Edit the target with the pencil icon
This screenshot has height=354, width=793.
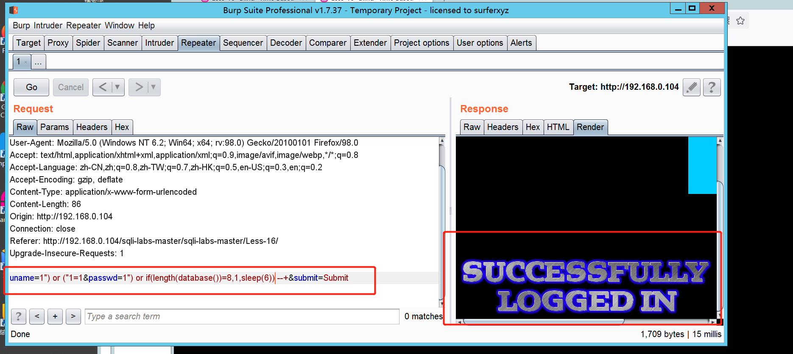point(692,87)
